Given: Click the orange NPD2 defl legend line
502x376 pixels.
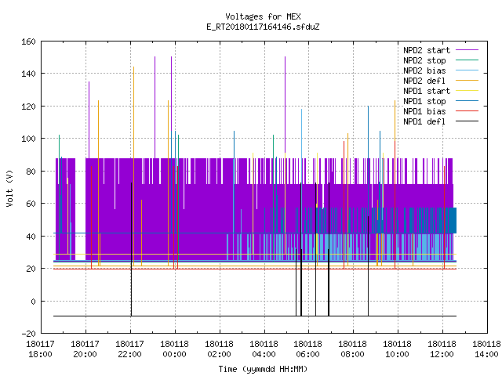Looking at the screenshot, I should (x=467, y=80).
